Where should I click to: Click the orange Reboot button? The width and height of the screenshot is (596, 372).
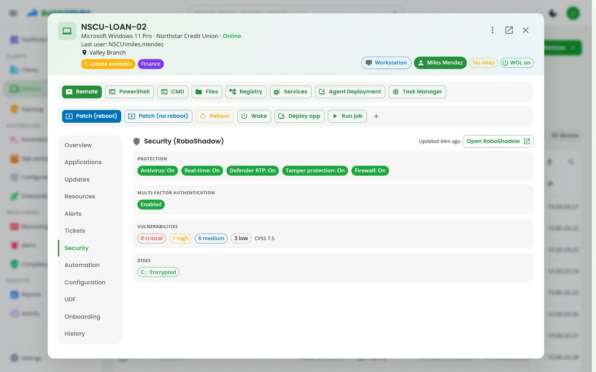(215, 116)
